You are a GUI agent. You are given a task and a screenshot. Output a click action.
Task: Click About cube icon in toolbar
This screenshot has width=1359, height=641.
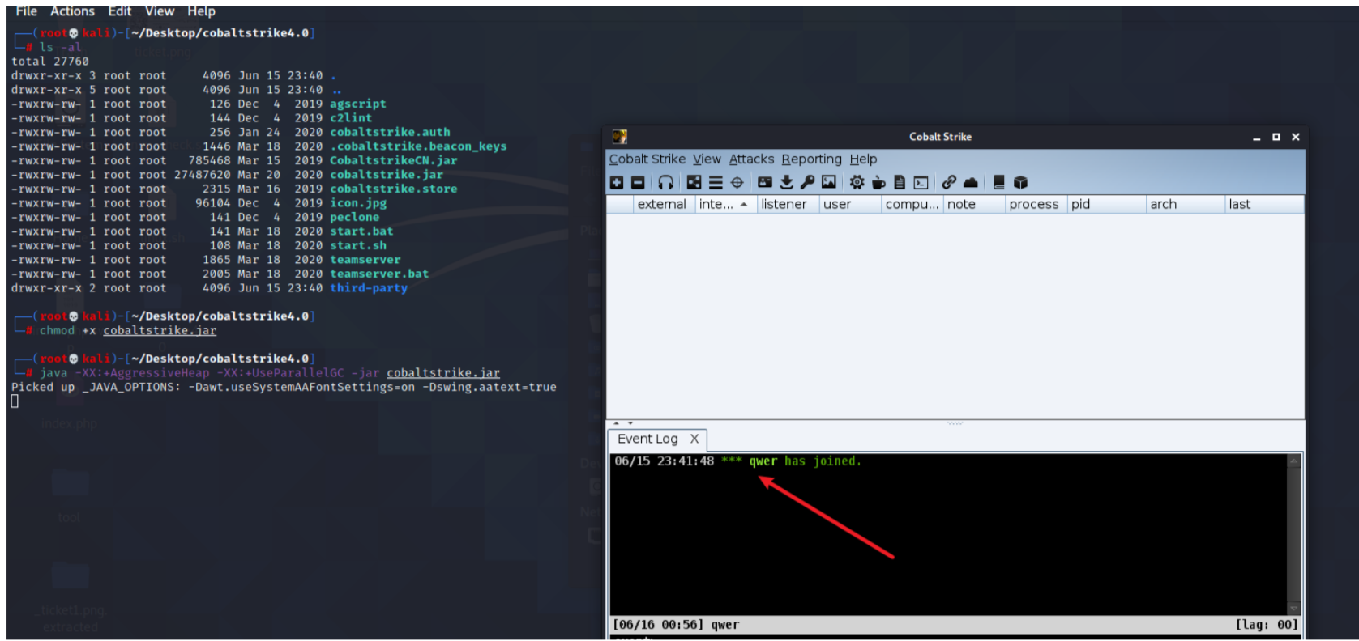tap(1020, 183)
